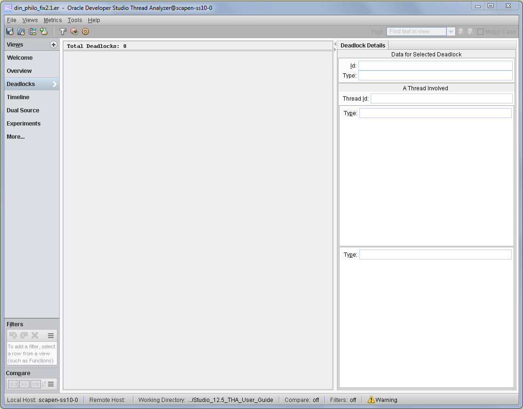This screenshot has height=409, width=523.
Task: Click the reverse comparison arrows icon
Action: coord(44,385)
